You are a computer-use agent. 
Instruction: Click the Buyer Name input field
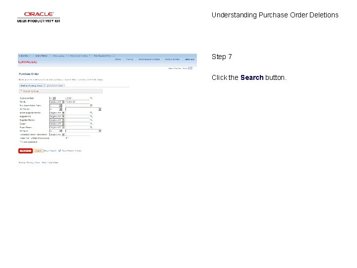77,128
